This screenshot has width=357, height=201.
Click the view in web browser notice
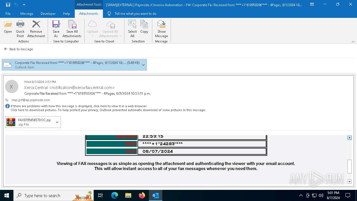(x=79, y=106)
